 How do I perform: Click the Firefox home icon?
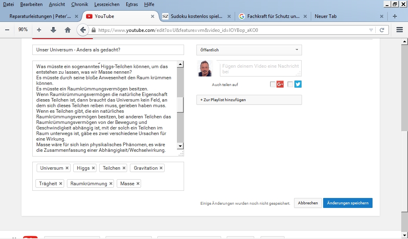[68, 30]
